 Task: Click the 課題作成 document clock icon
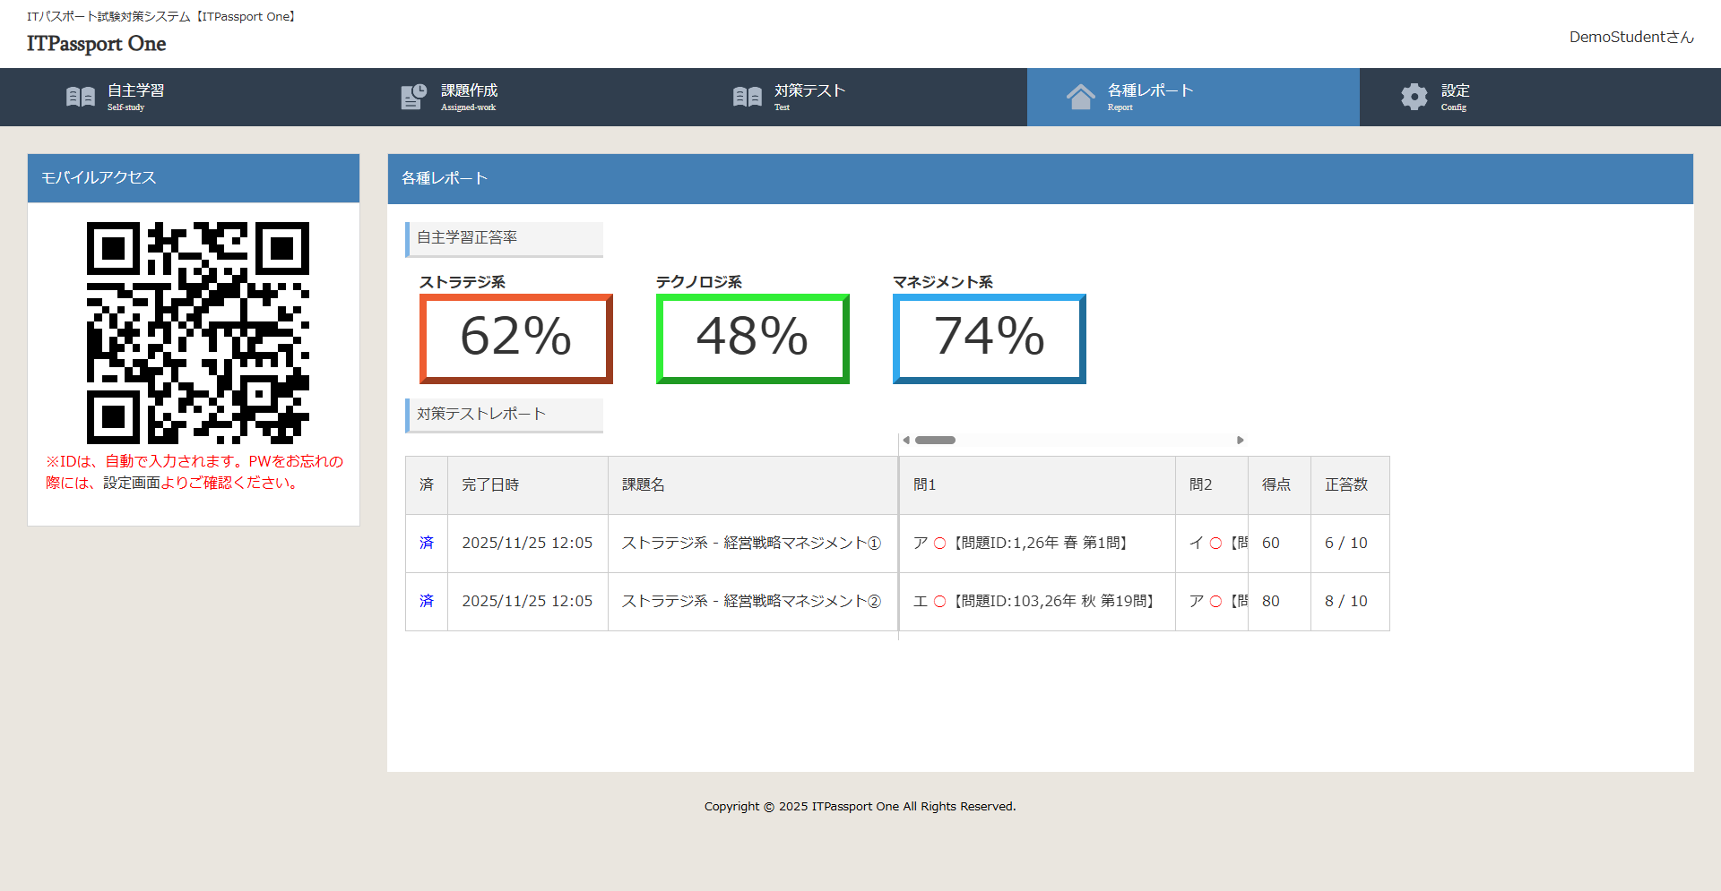tap(413, 97)
